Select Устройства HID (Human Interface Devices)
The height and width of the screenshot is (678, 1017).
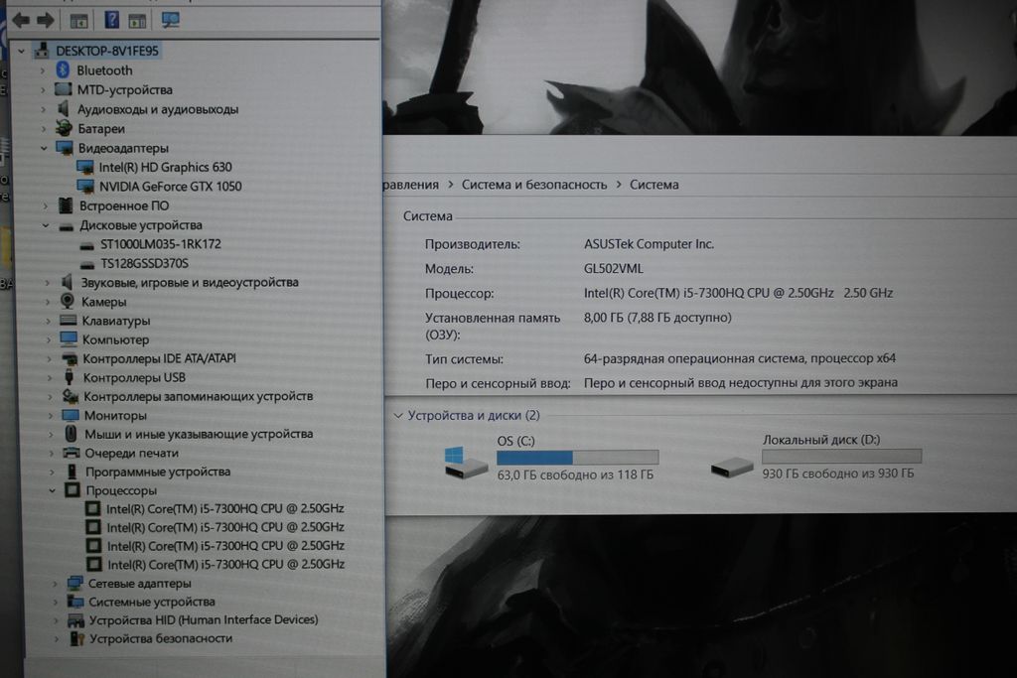point(204,620)
